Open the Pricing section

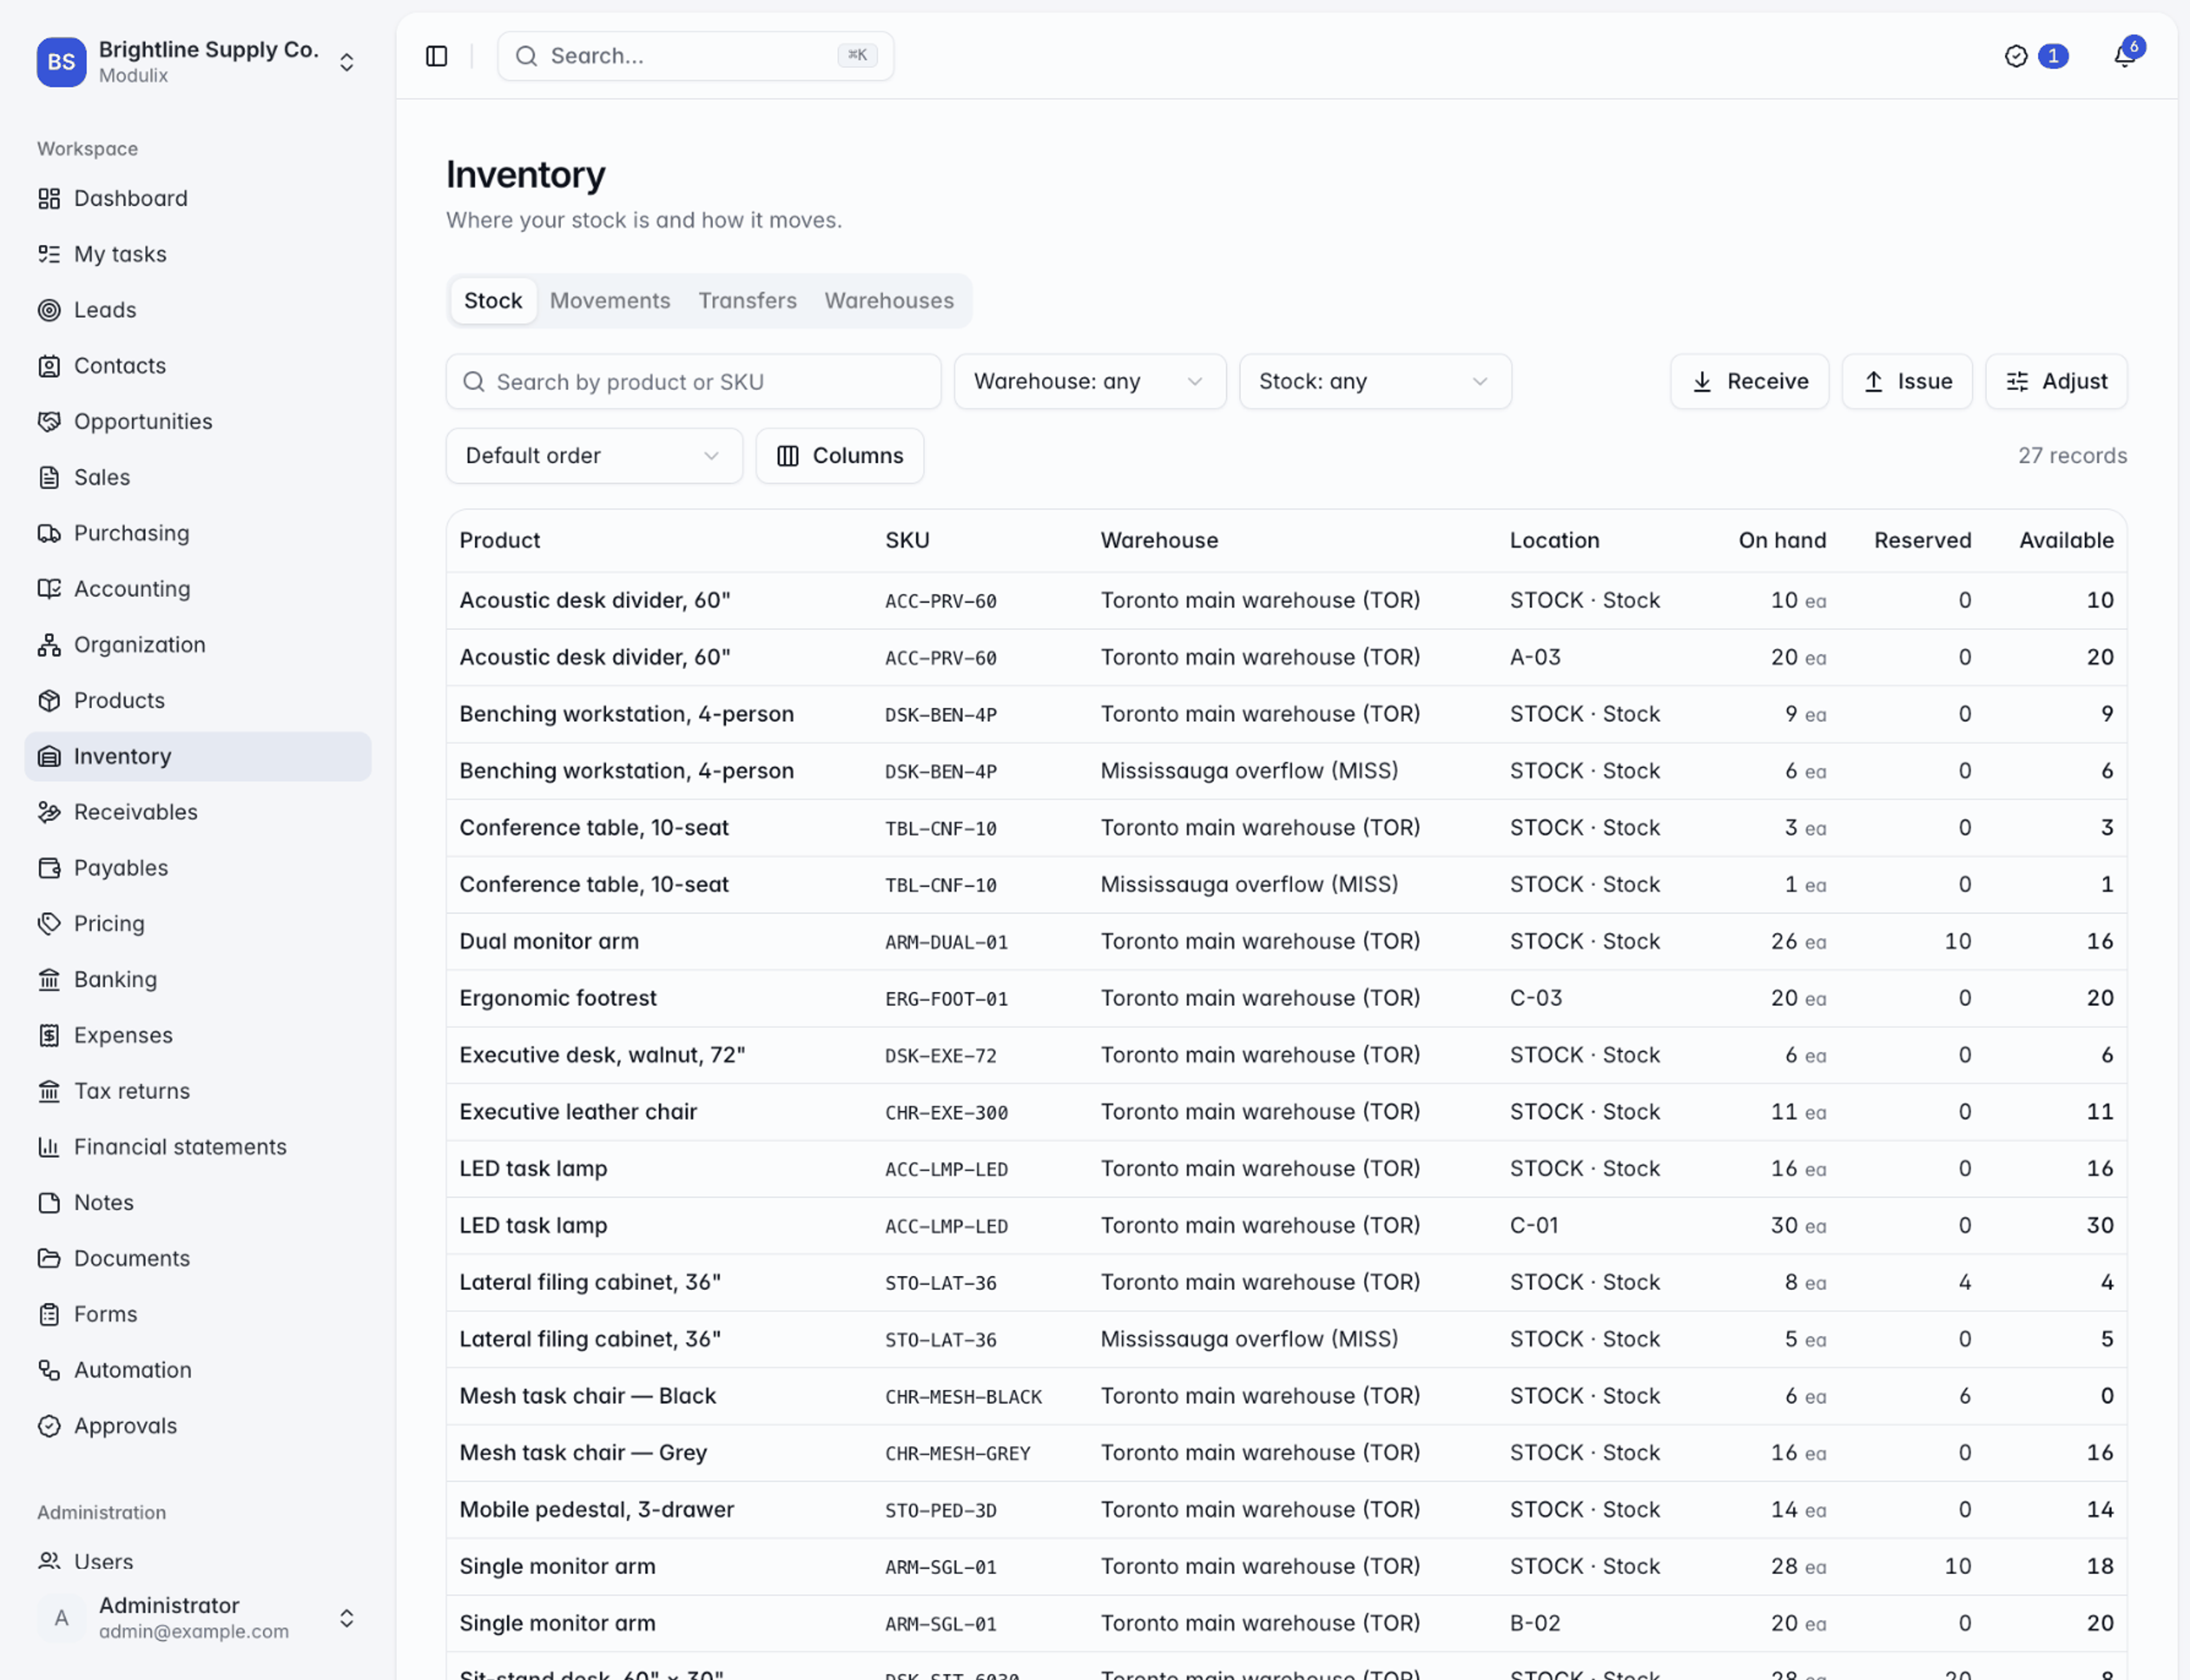click(197, 924)
